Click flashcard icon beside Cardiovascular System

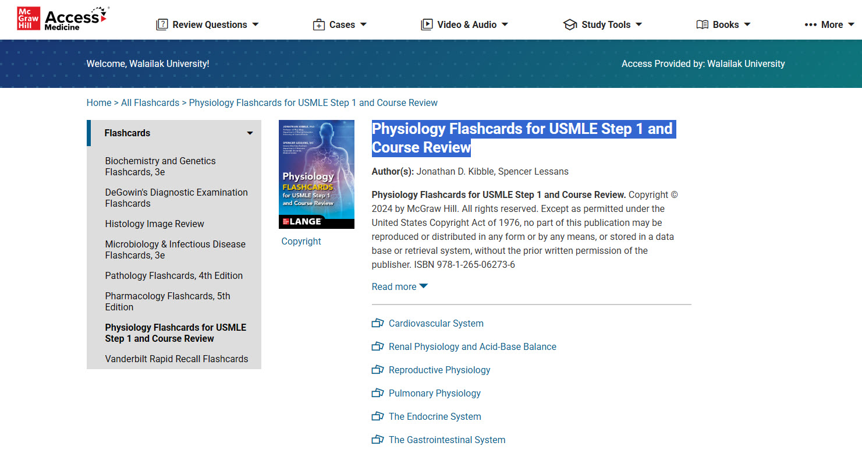378,323
